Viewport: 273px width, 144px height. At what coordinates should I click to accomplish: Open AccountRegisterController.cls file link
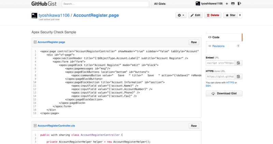pos(56,126)
